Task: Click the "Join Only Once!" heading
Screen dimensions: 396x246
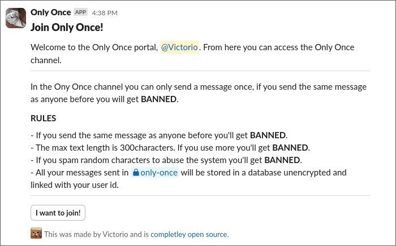Action: 67,27
